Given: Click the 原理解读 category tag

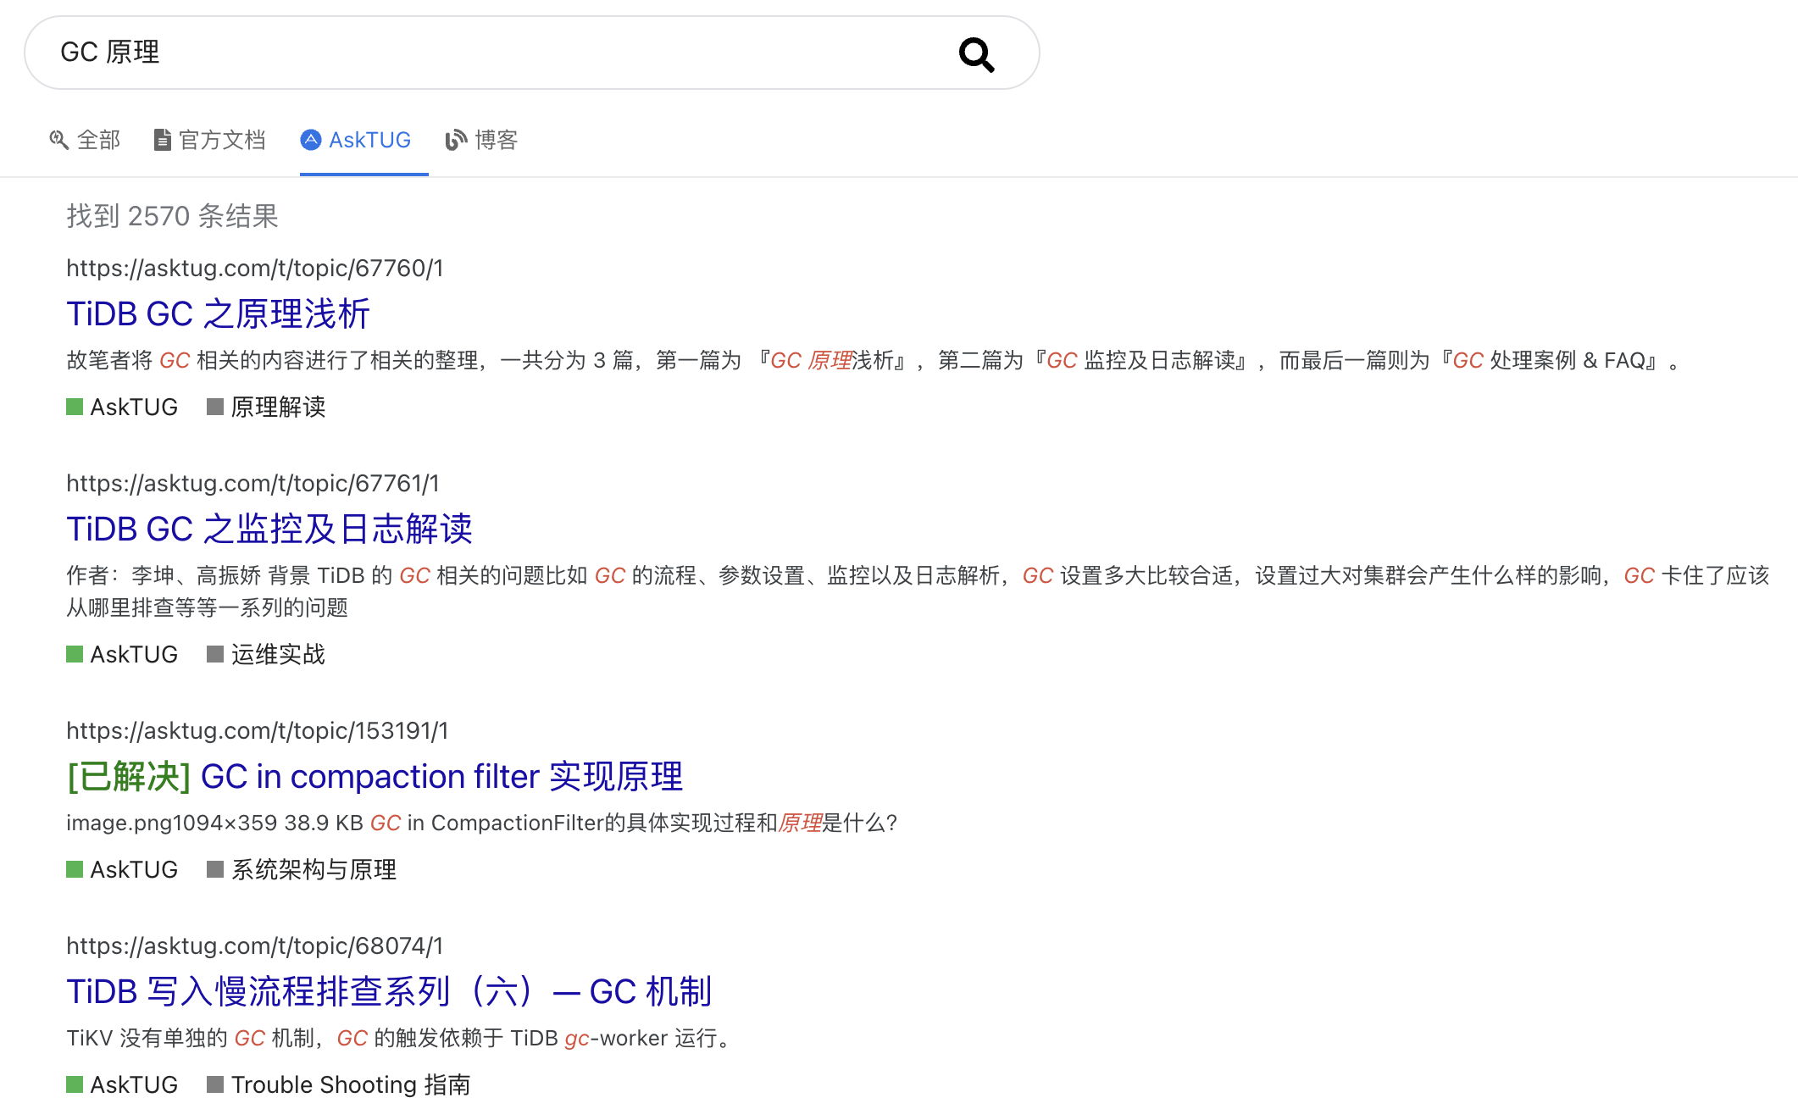Looking at the screenshot, I should click(x=277, y=408).
